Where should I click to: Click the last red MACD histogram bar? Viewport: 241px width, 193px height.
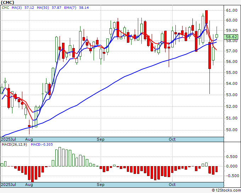click(217, 169)
